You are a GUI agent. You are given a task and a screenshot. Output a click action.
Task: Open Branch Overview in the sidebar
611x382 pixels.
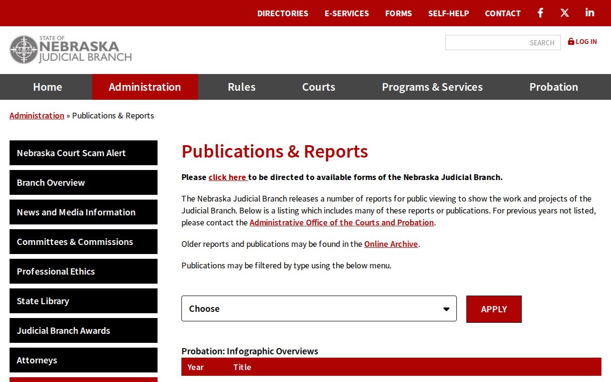coord(84,182)
